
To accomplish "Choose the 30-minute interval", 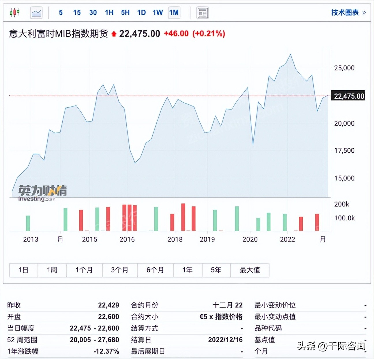I will click(x=93, y=12).
